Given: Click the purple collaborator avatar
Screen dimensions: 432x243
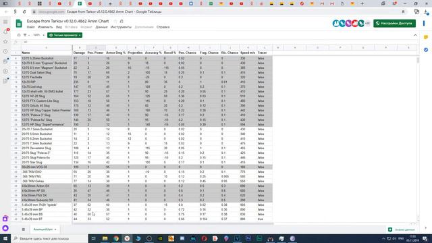Looking at the screenshot, I should pyautogui.click(x=348, y=24).
